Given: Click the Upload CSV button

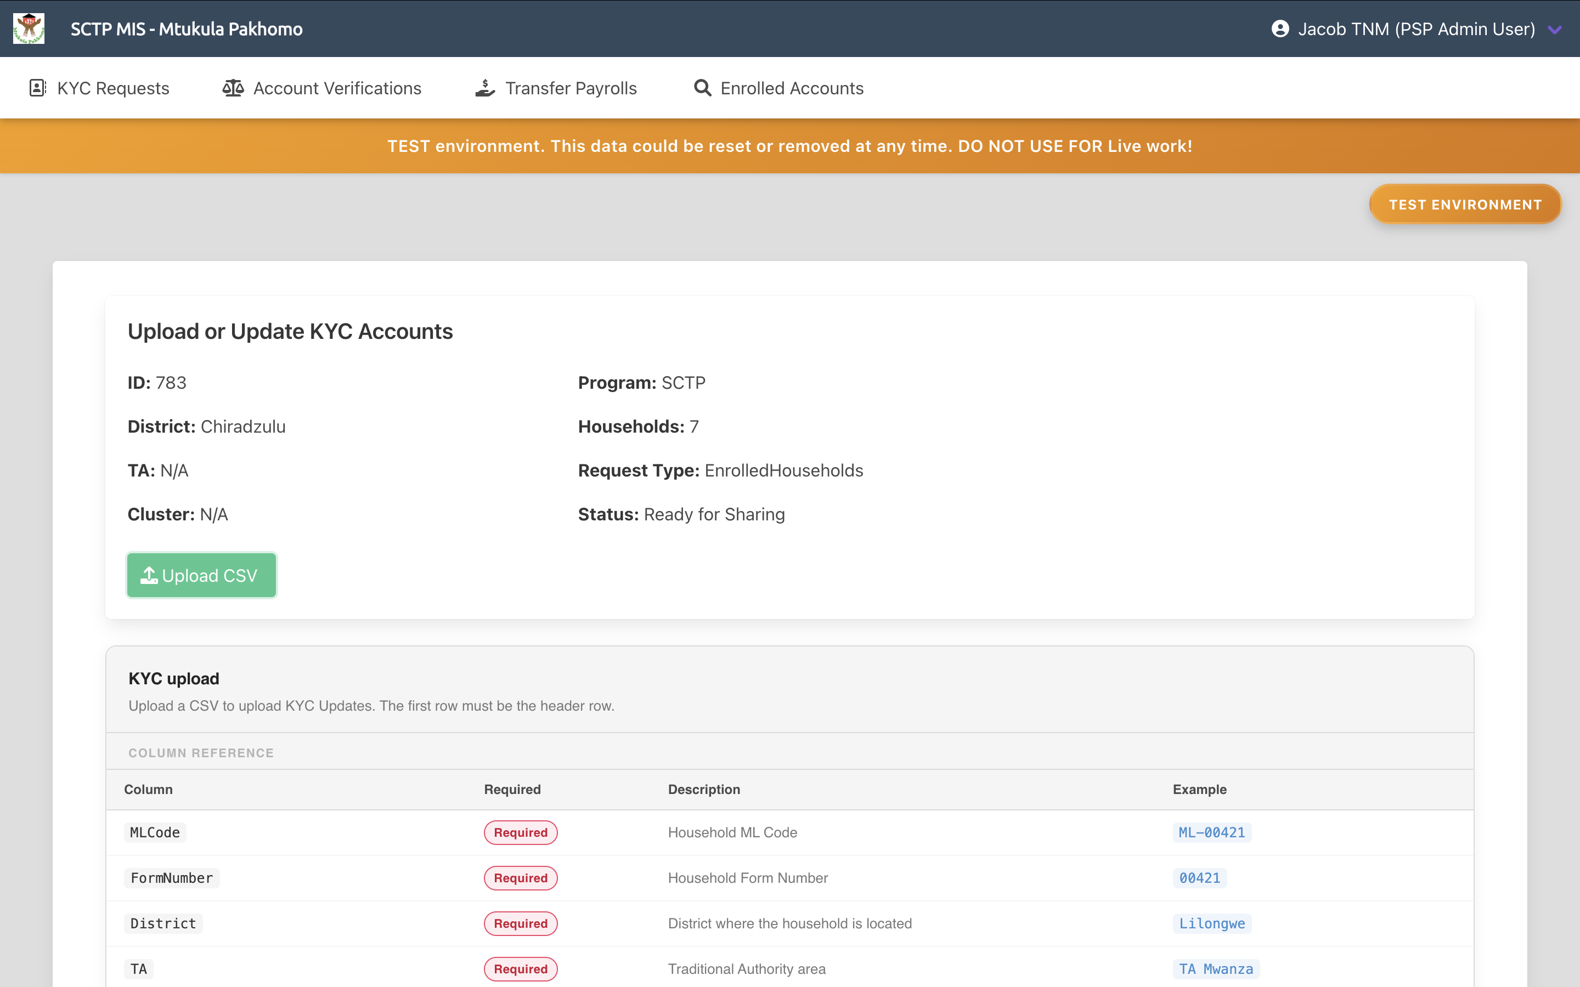Looking at the screenshot, I should (202, 575).
